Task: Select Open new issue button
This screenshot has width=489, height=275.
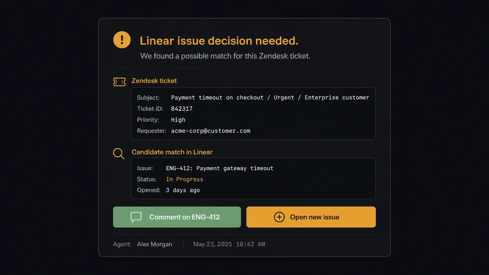Action: [x=311, y=217]
